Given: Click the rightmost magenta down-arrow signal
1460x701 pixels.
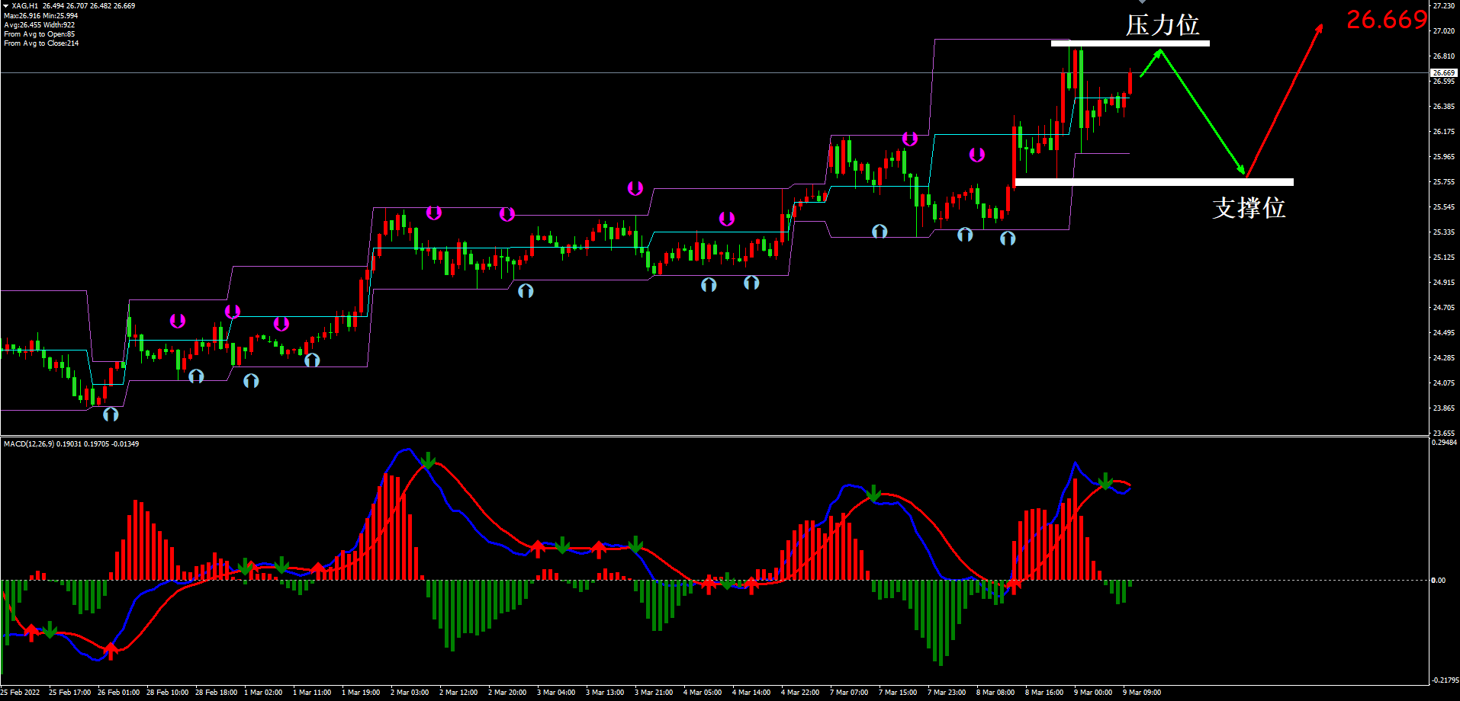Looking at the screenshot, I should (x=977, y=155).
